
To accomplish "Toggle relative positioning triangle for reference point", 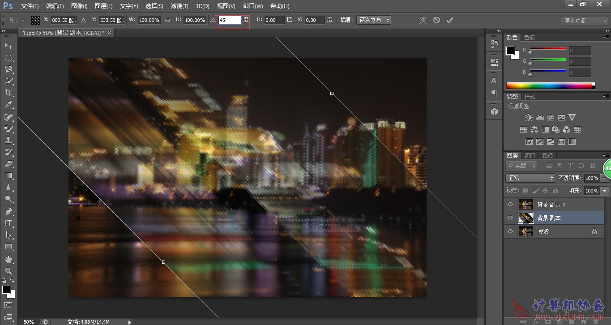I will click(83, 20).
